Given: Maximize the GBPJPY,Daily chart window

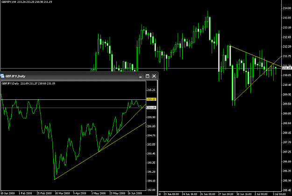Looking at the screenshot, I should (x=147, y=76).
